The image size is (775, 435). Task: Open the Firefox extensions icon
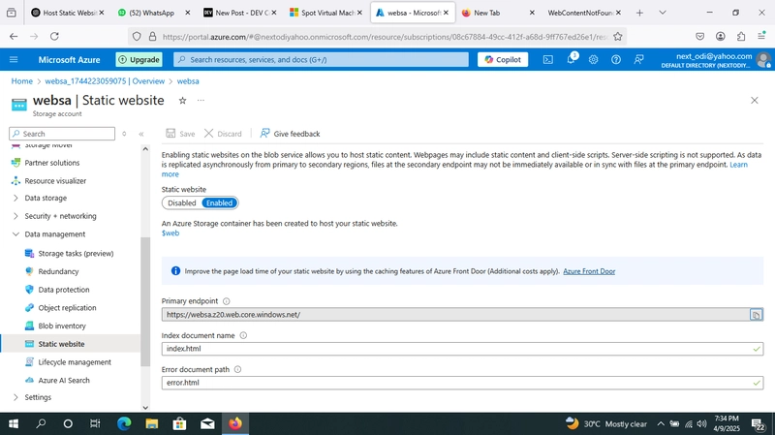[741, 36]
